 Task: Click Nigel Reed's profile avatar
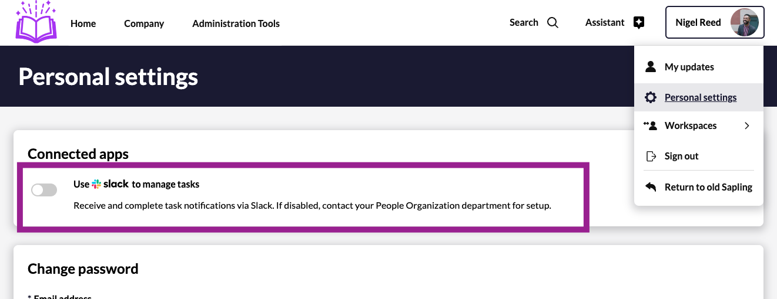click(744, 23)
